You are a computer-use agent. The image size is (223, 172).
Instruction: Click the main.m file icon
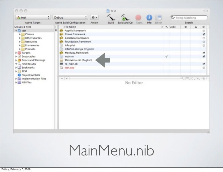click(62, 56)
